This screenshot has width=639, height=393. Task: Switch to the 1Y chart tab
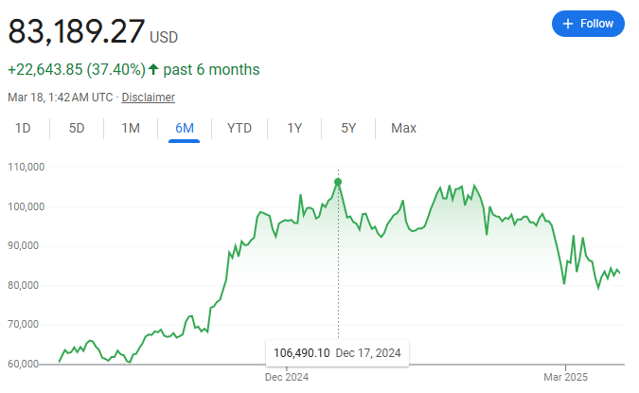pos(295,129)
